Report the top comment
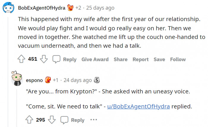Image resolution: width=208 pixels, height=127 pixels. tap(141, 59)
